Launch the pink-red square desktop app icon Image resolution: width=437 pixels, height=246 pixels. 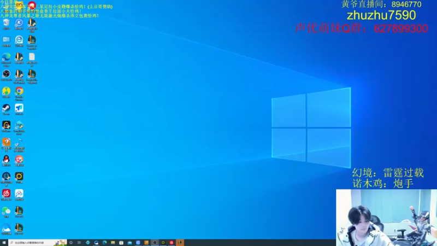(x=19, y=160)
